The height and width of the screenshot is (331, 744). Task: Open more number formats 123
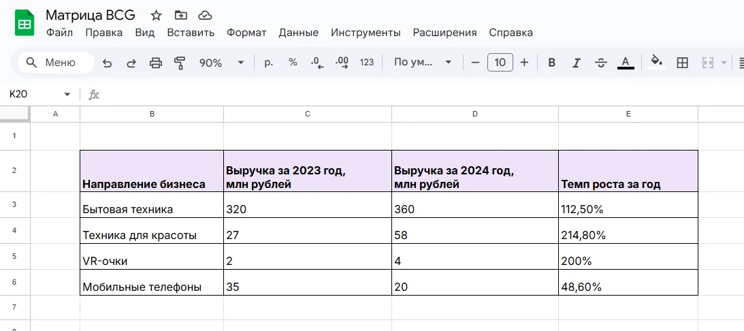coord(367,63)
